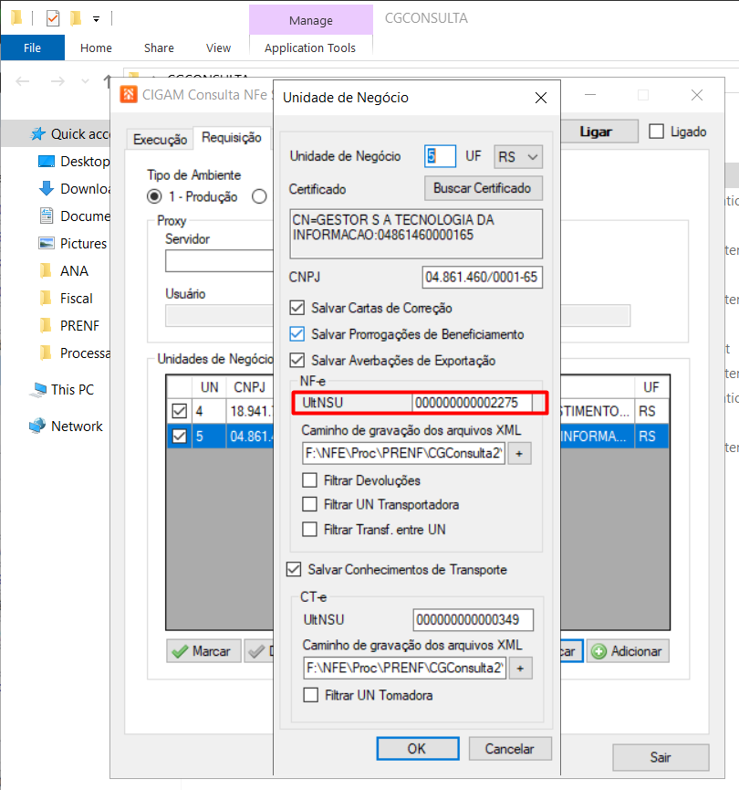739x790 pixels.
Task: Close the Unidade de Negócio dialog
Action: (x=541, y=98)
